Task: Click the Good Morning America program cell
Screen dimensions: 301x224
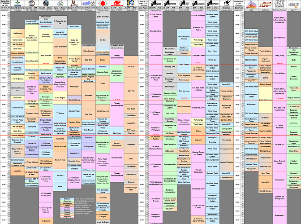Action: click(x=184, y=38)
